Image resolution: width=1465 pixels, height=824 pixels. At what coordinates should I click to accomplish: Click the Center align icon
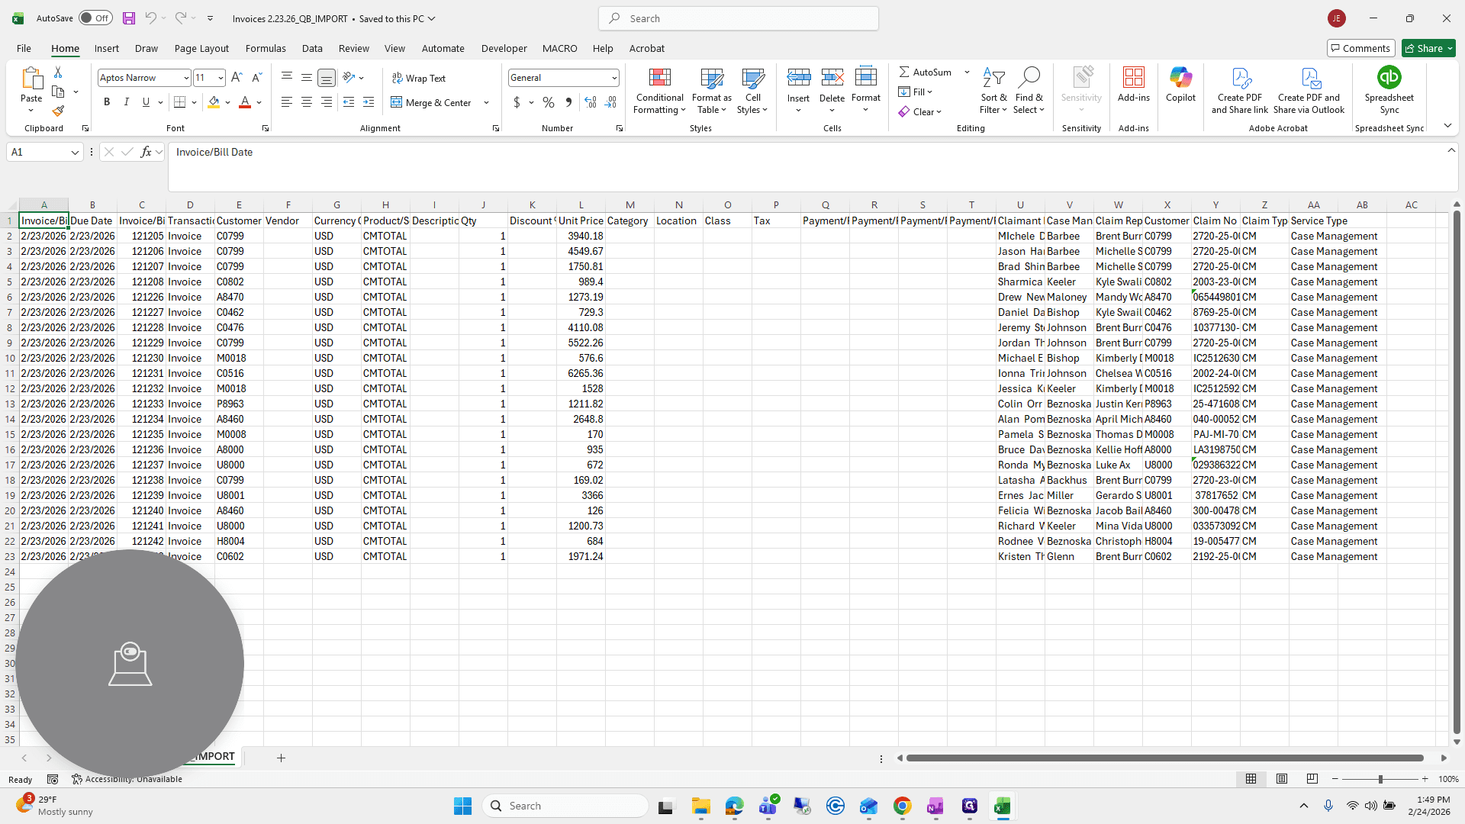(306, 102)
